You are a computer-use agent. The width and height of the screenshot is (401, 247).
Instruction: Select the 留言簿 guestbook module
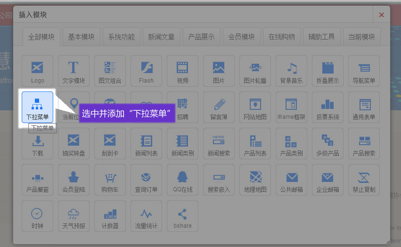pyautogui.click(x=219, y=107)
